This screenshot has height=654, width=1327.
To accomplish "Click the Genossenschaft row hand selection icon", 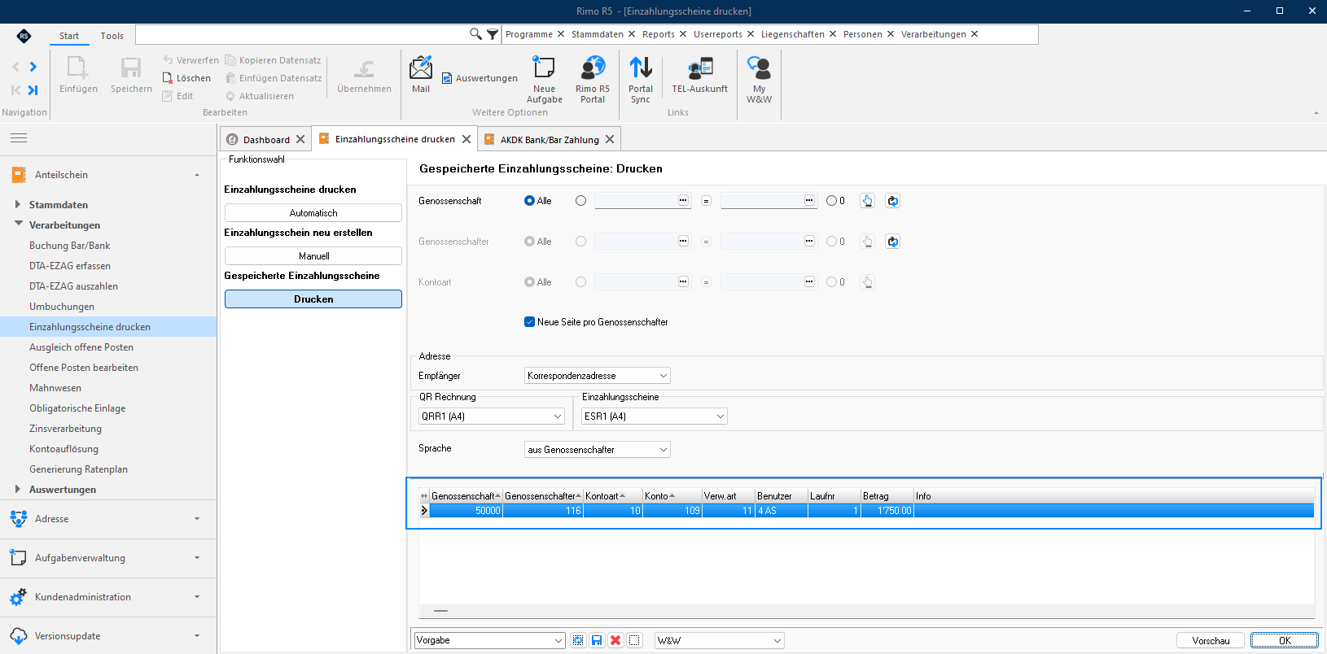I will click(868, 201).
